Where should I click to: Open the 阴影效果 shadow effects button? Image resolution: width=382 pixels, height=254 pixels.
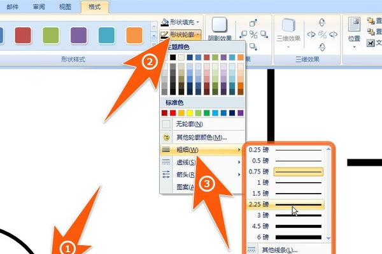220,28
